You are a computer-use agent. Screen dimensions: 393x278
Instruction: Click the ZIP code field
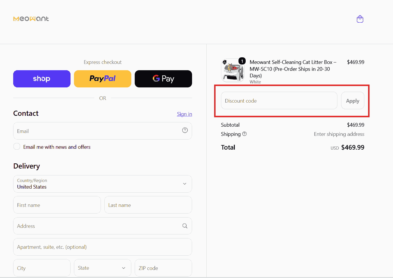(163, 268)
